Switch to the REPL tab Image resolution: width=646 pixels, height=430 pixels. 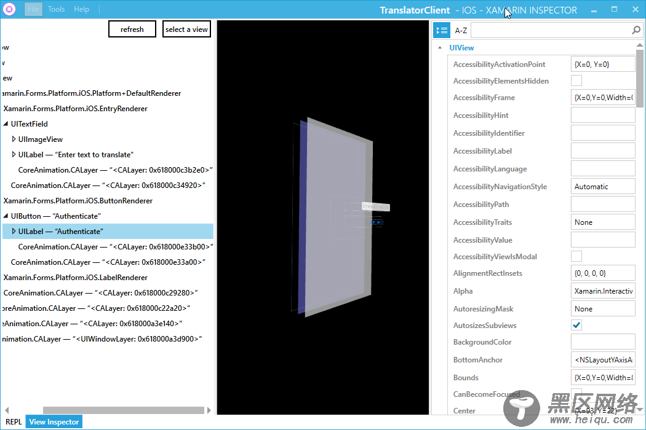14,422
